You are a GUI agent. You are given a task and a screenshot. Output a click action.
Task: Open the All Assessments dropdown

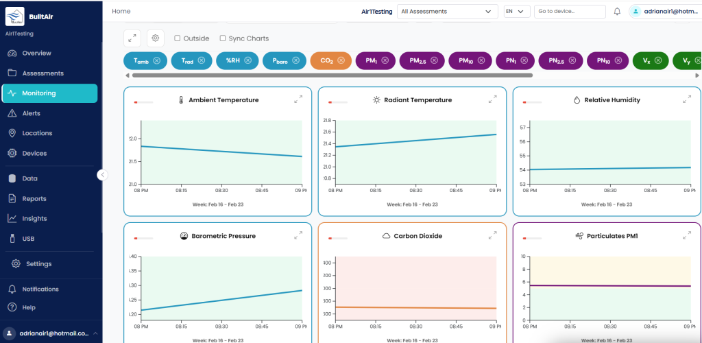447,12
